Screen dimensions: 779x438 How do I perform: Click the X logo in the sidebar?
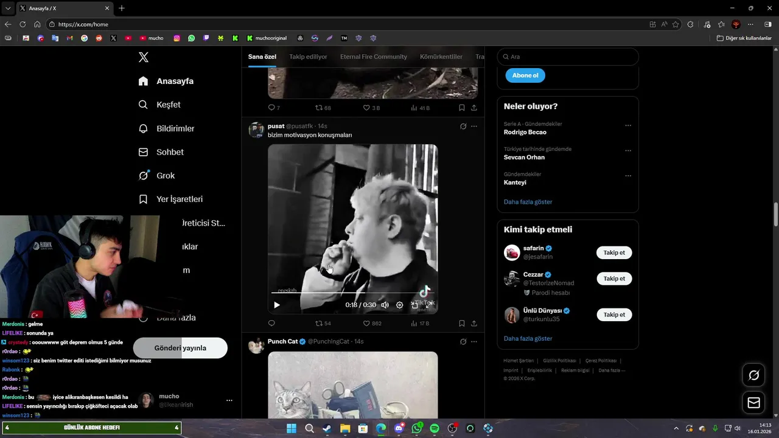click(144, 57)
